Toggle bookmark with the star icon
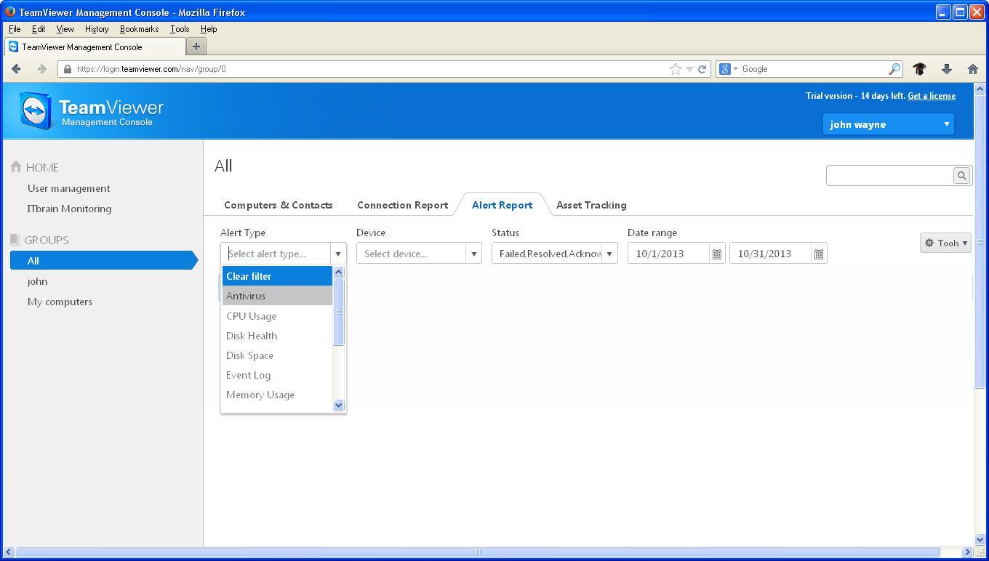 coord(675,69)
